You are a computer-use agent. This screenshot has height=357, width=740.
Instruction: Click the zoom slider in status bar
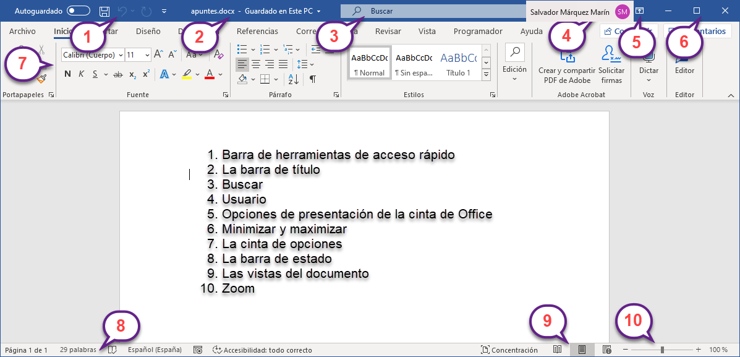click(x=661, y=350)
